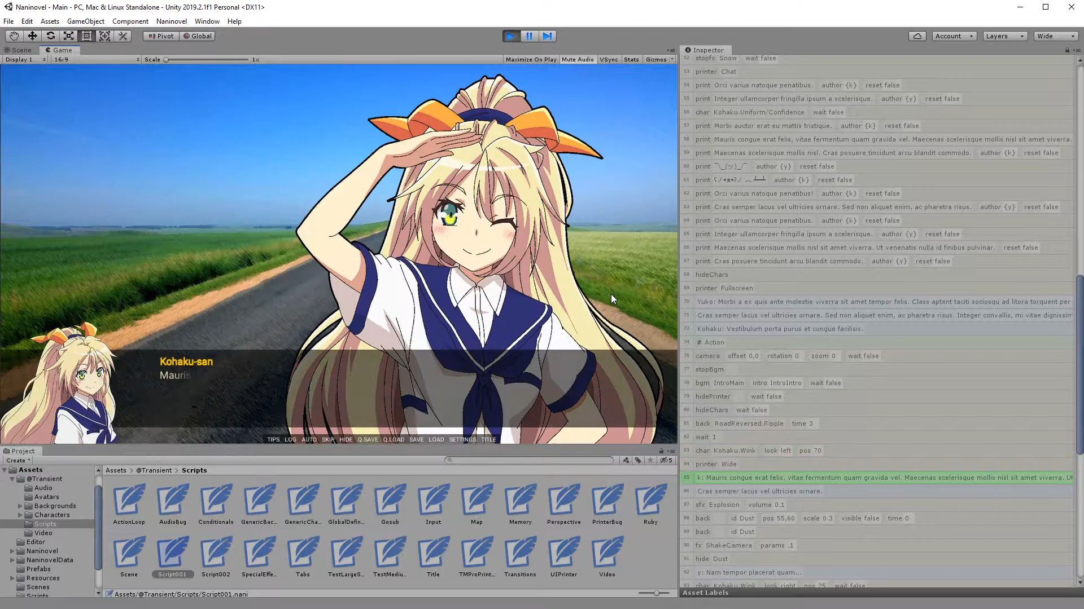Click the SKIP button in game UI
Image resolution: width=1084 pixels, height=609 pixels.
[328, 439]
